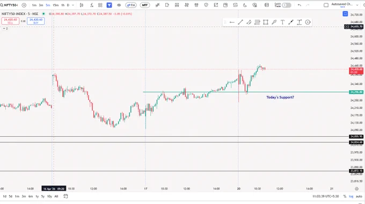Open the NIFTY50 symbol search
The image size is (365, 204).
coord(9,5)
